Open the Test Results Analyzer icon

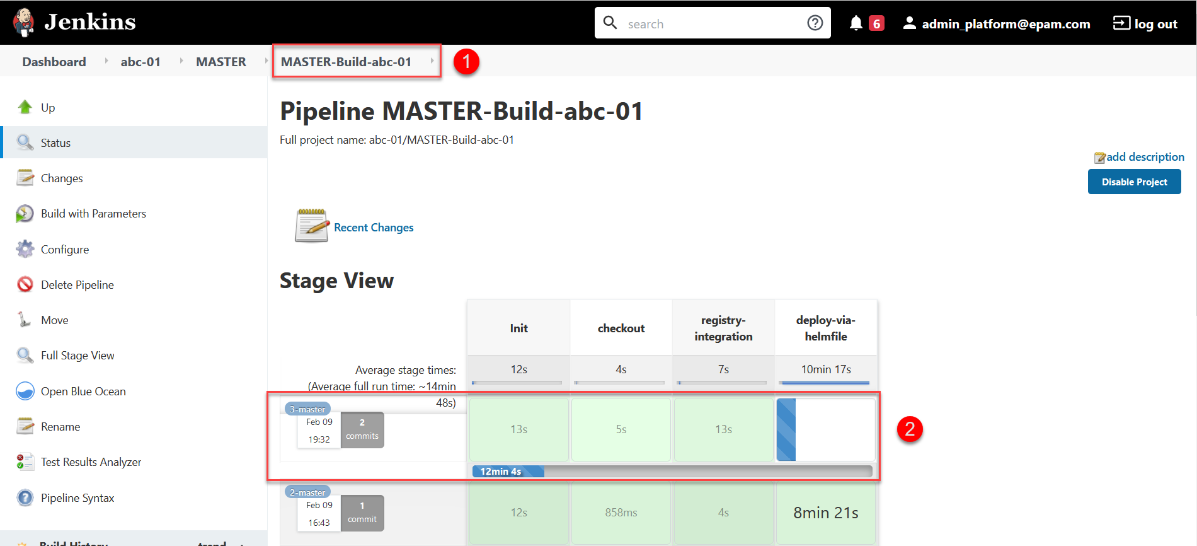[25, 462]
